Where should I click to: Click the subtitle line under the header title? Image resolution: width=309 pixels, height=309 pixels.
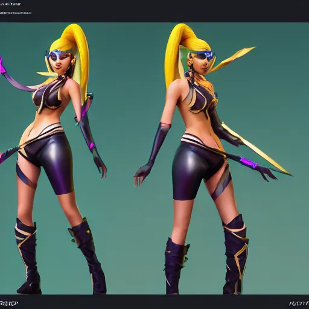coord(16,13)
